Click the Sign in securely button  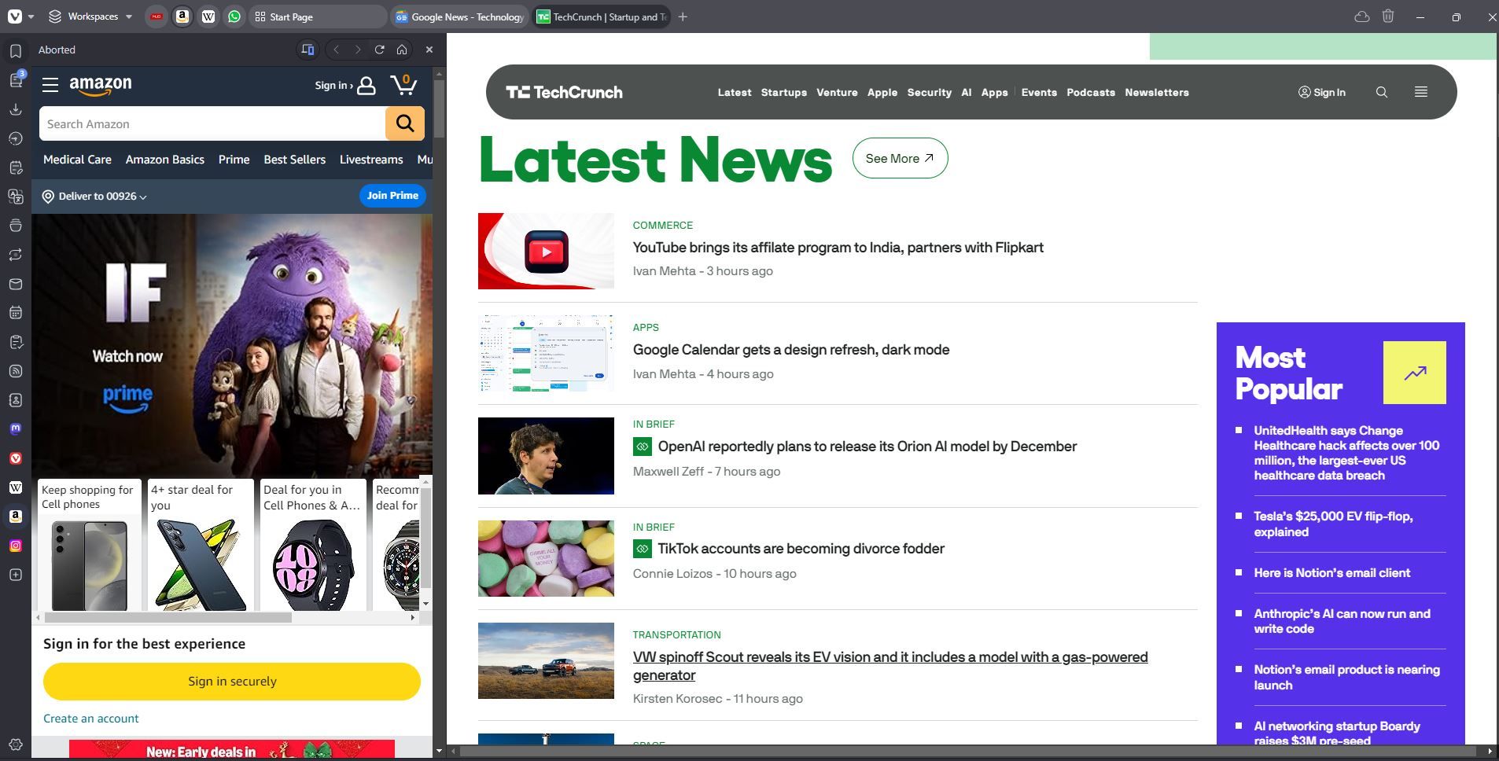tap(232, 682)
